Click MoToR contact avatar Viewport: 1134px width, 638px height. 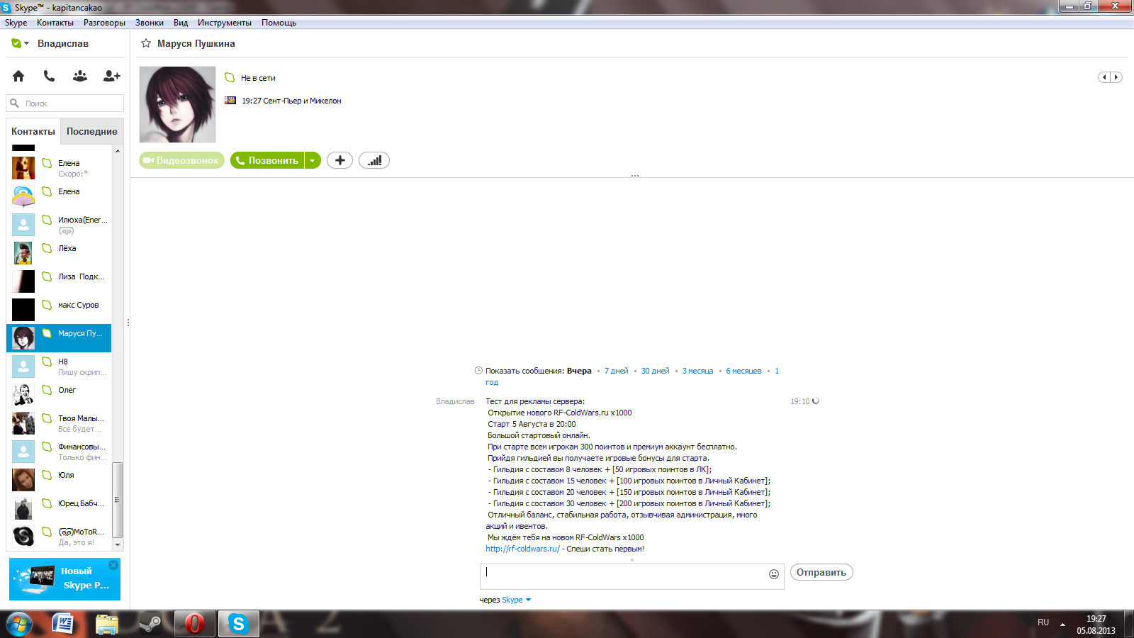click(x=23, y=536)
